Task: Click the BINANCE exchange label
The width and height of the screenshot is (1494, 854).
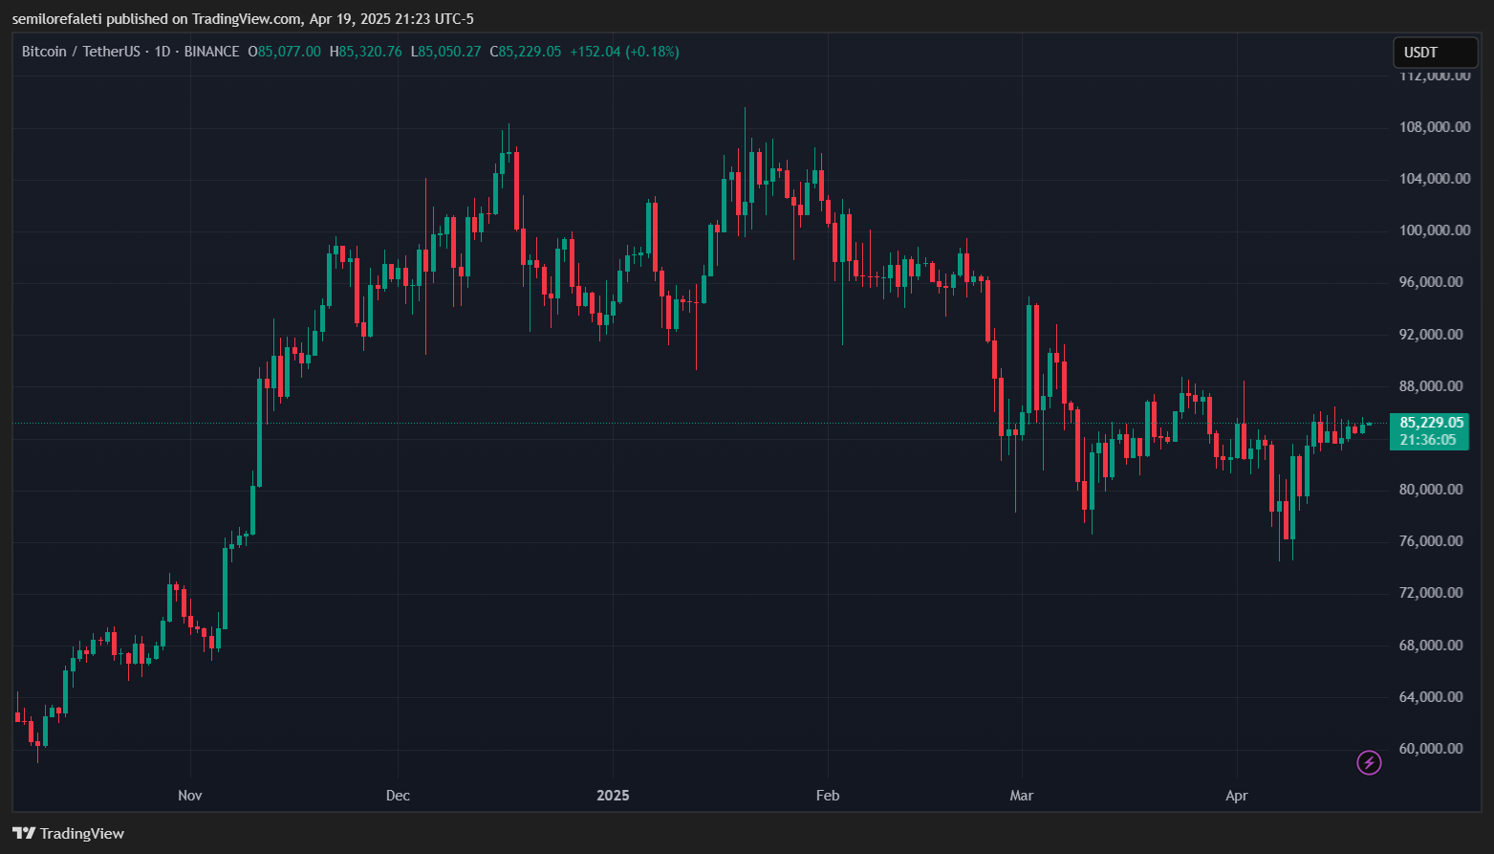Action: (211, 52)
